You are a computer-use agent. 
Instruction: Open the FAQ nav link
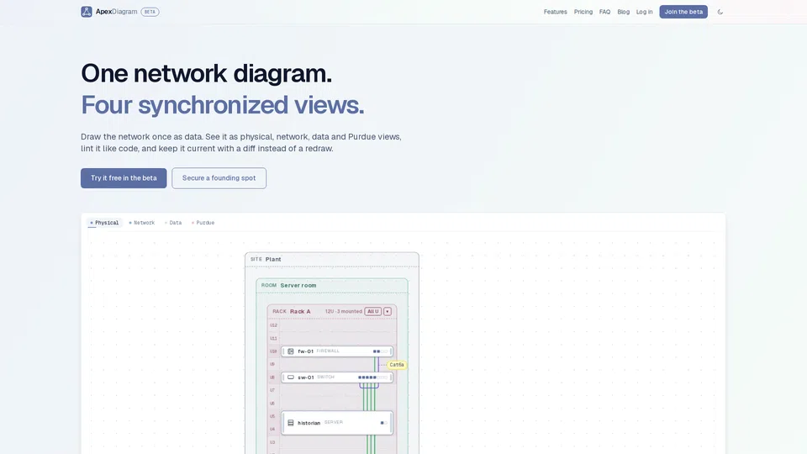[604, 12]
